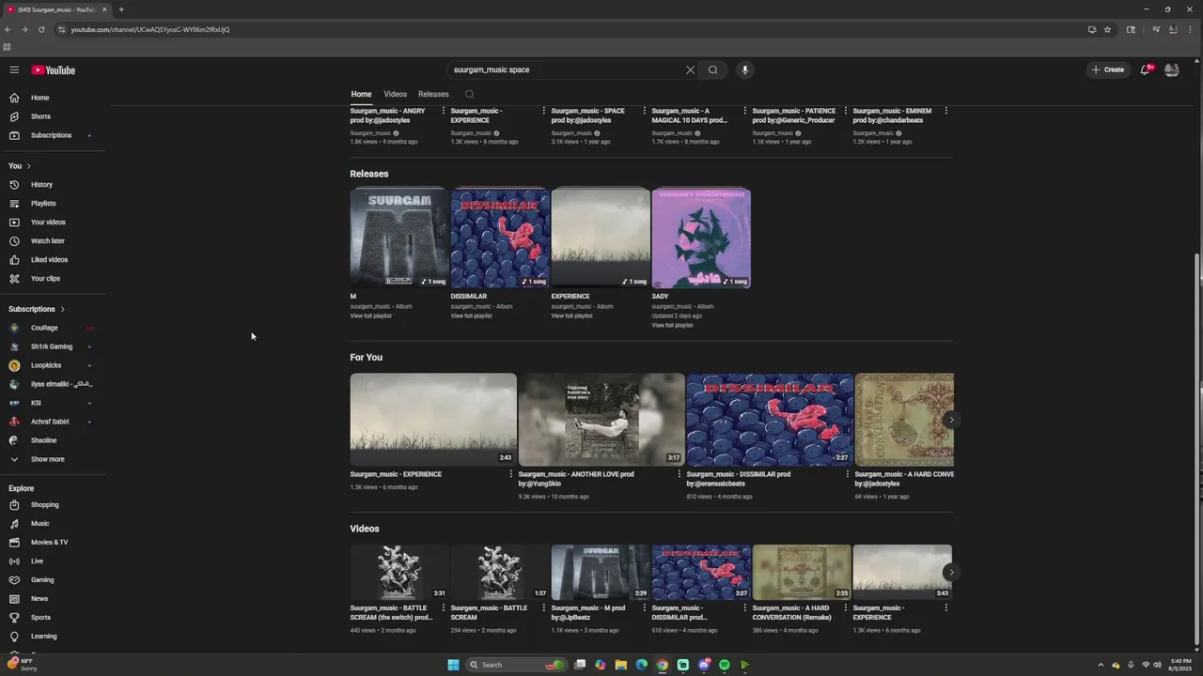
Task: Open the M album thumbnail
Action: tap(399, 238)
